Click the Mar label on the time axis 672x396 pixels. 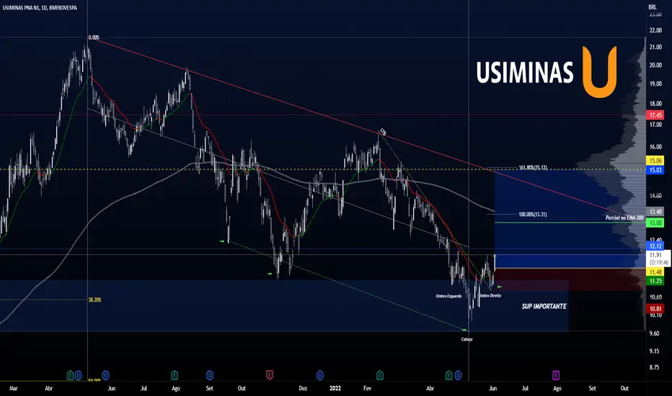tap(13, 388)
